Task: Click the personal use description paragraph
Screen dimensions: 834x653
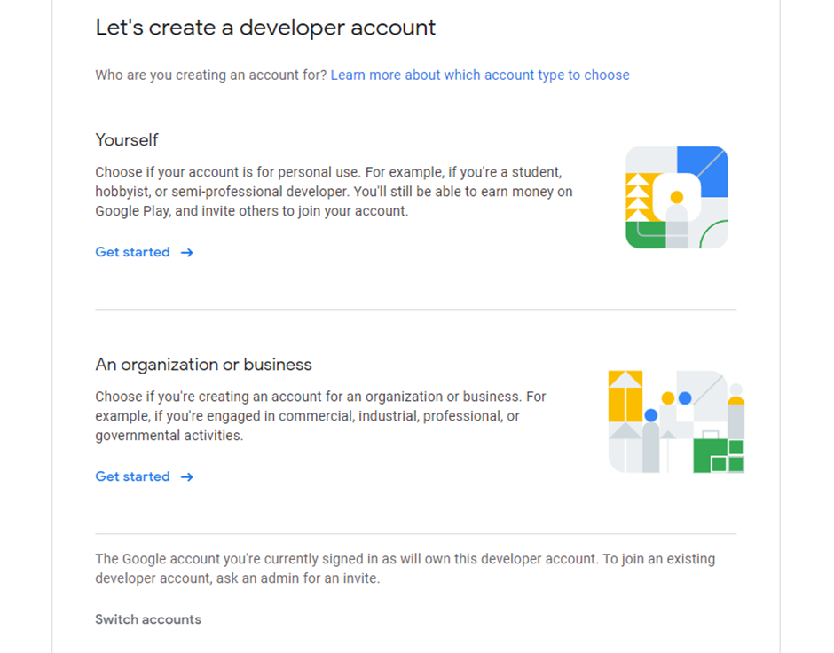Action: coord(333,192)
